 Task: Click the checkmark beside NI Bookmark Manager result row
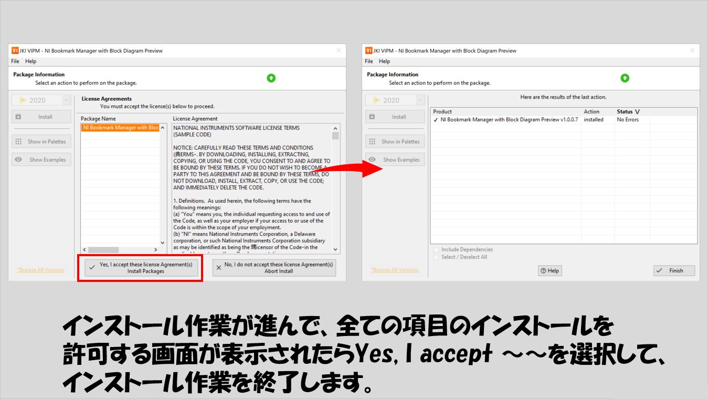point(436,120)
